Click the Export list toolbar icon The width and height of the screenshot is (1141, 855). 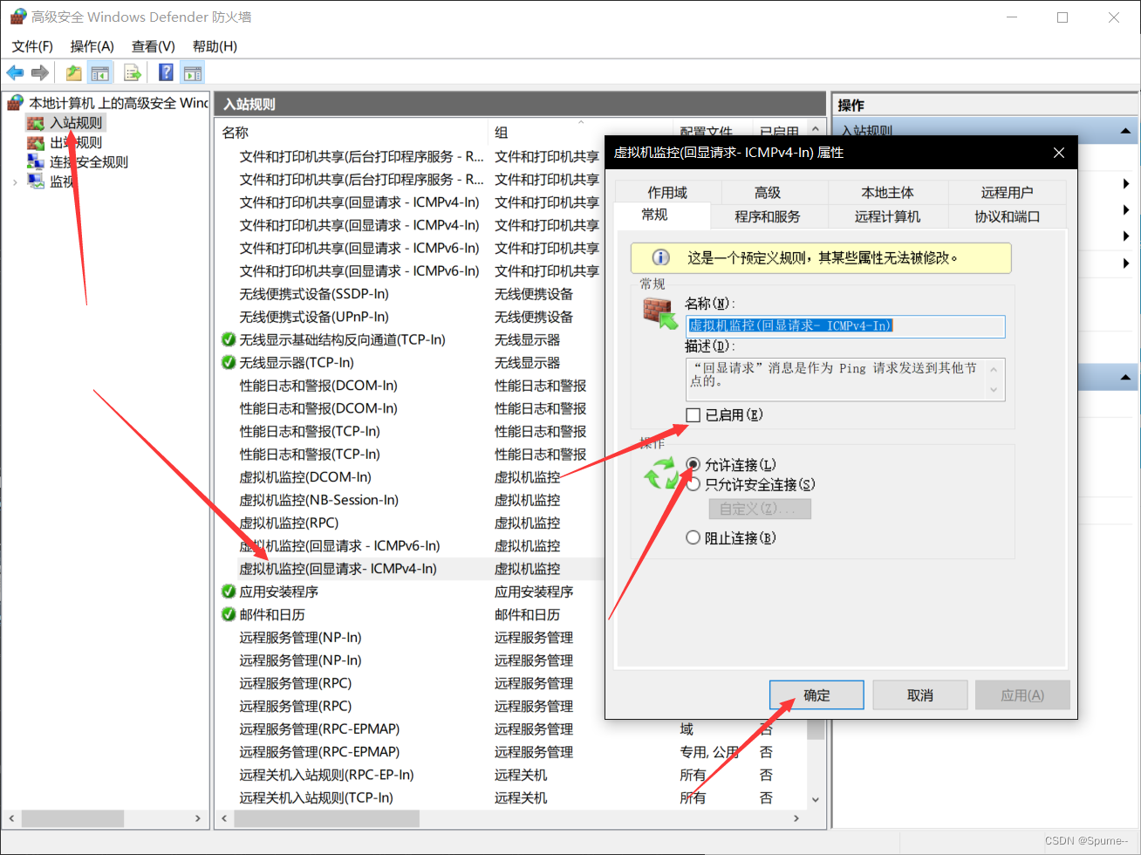133,73
